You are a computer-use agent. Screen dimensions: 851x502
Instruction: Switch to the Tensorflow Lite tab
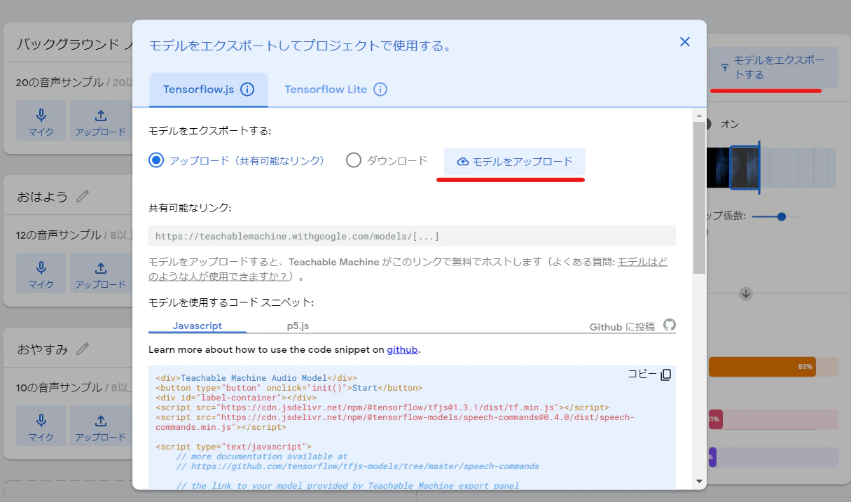[x=335, y=90]
